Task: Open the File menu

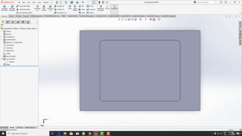Action: click(19, 2)
